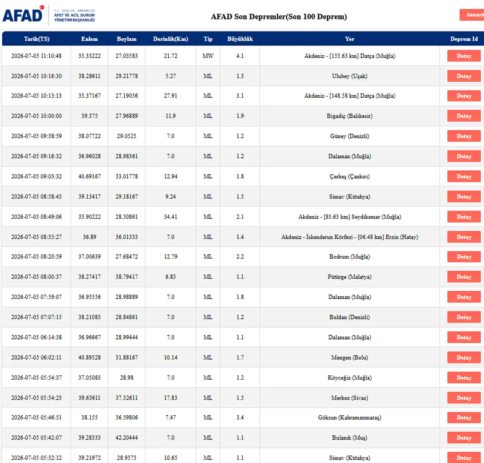Show Detay for the Pütürge (Malatya) row
The width and height of the screenshot is (484, 463).
point(464,277)
